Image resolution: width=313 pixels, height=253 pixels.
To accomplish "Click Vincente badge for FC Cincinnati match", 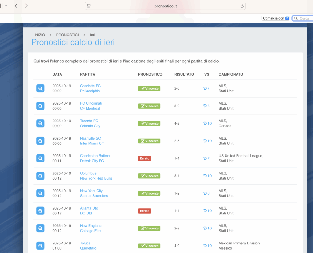I will click(149, 106).
